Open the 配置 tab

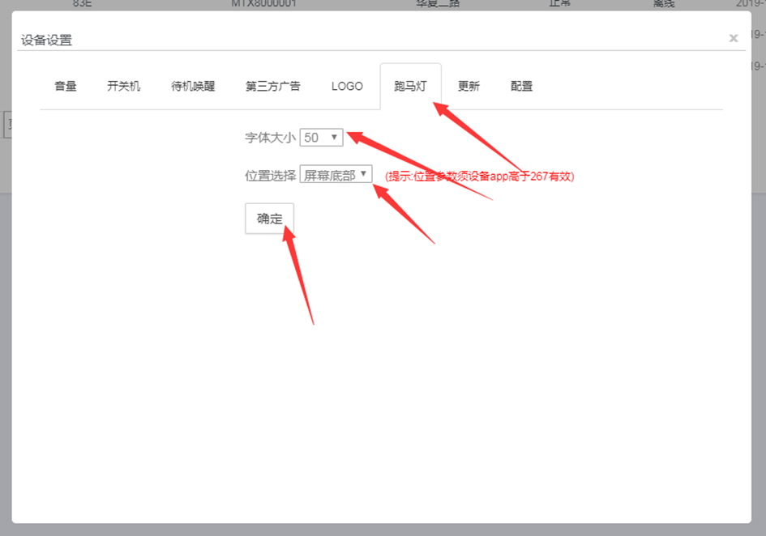pos(521,86)
